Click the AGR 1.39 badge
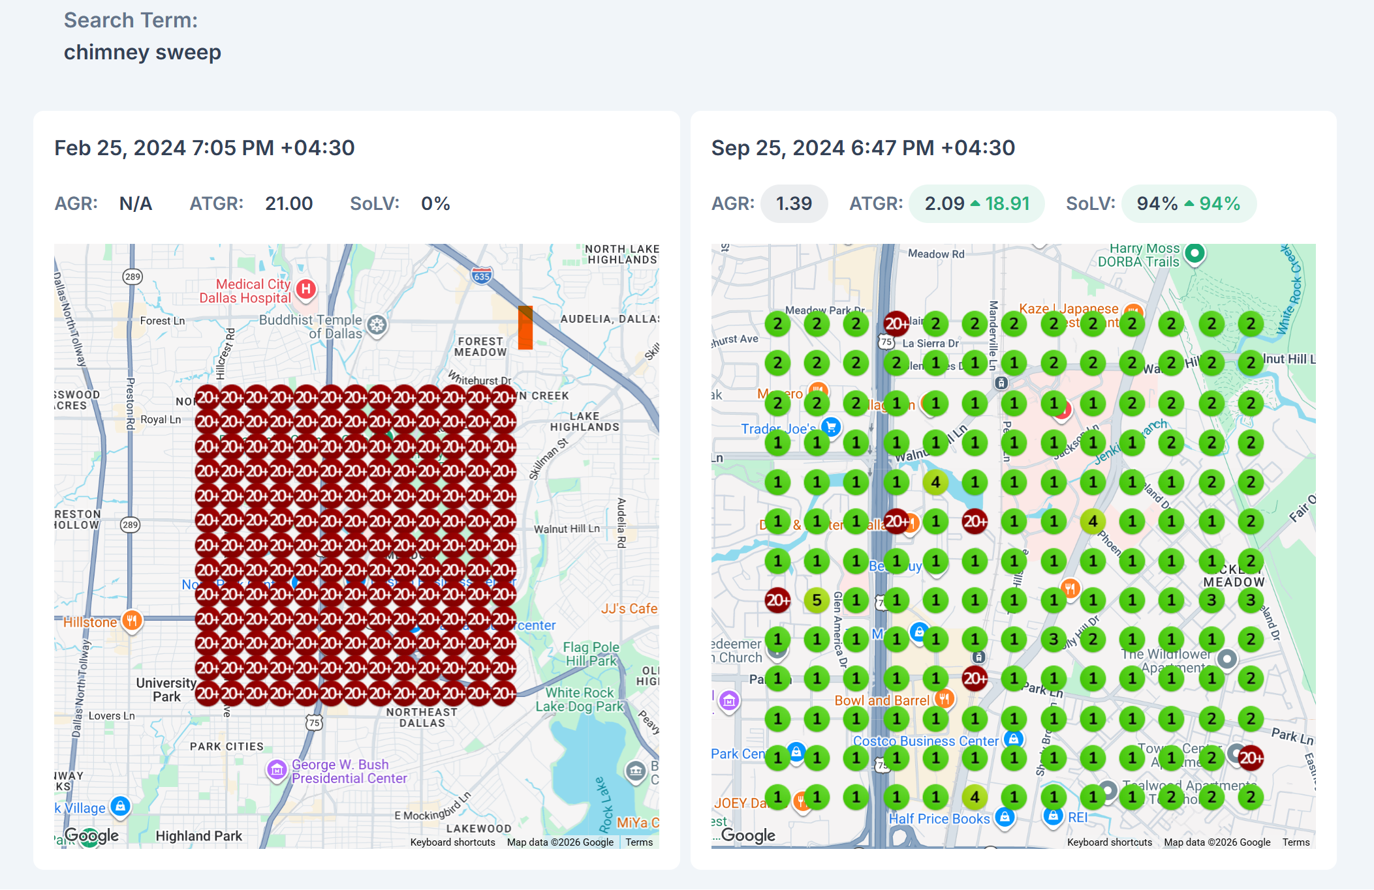This screenshot has height=890, width=1374. click(x=794, y=203)
